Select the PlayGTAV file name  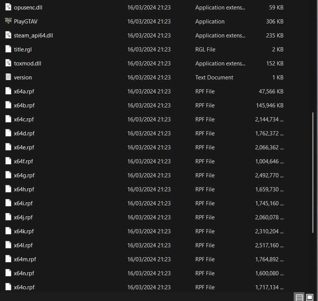click(x=26, y=22)
